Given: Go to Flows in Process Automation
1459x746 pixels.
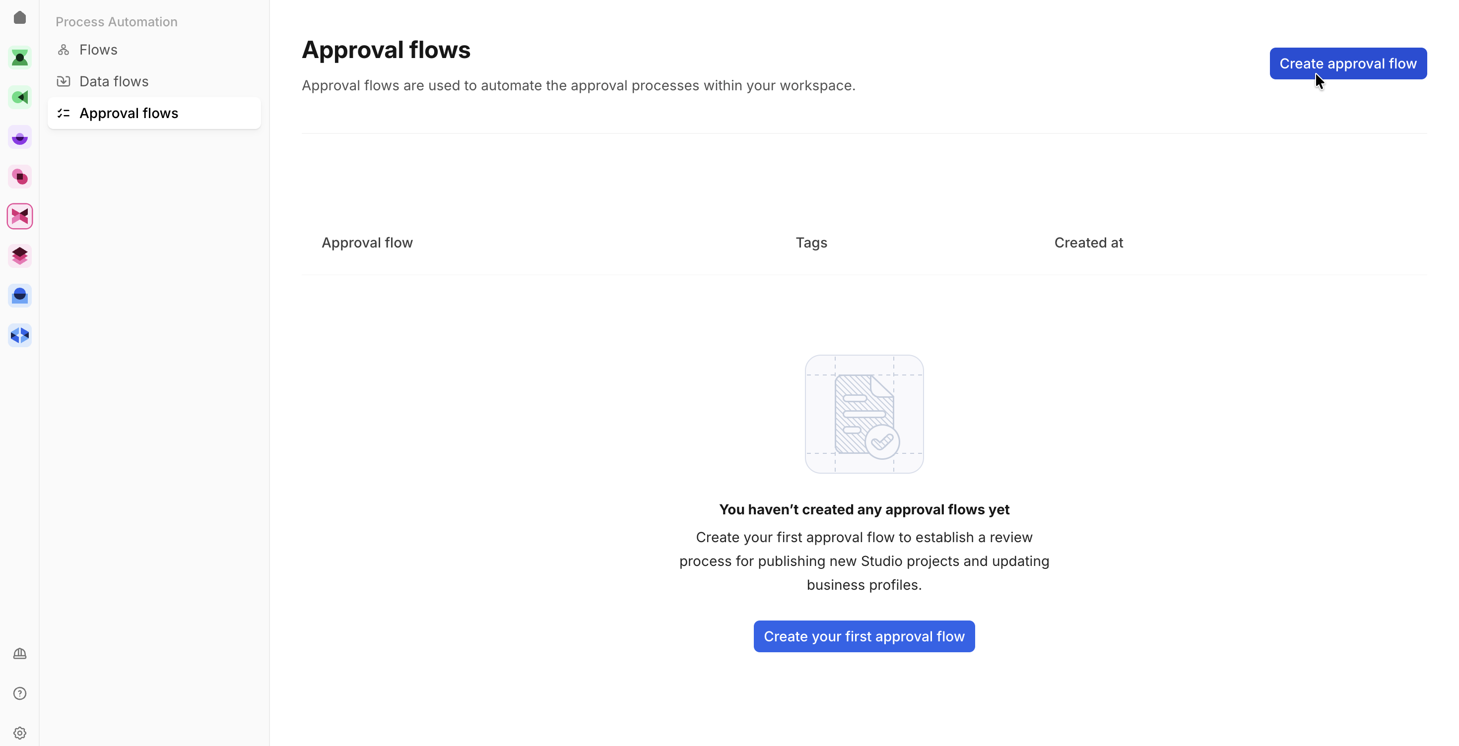Looking at the screenshot, I should coord(98,50).
